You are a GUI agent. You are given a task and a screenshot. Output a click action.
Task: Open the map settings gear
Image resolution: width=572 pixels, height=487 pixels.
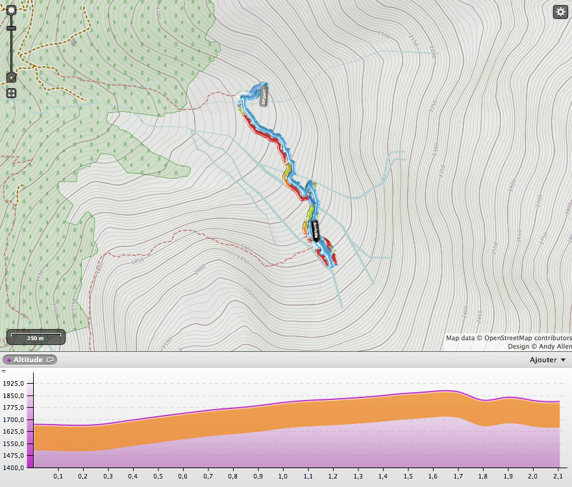(560, 12)
